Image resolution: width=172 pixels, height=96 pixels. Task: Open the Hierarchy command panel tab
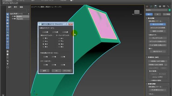pos(155,6)
